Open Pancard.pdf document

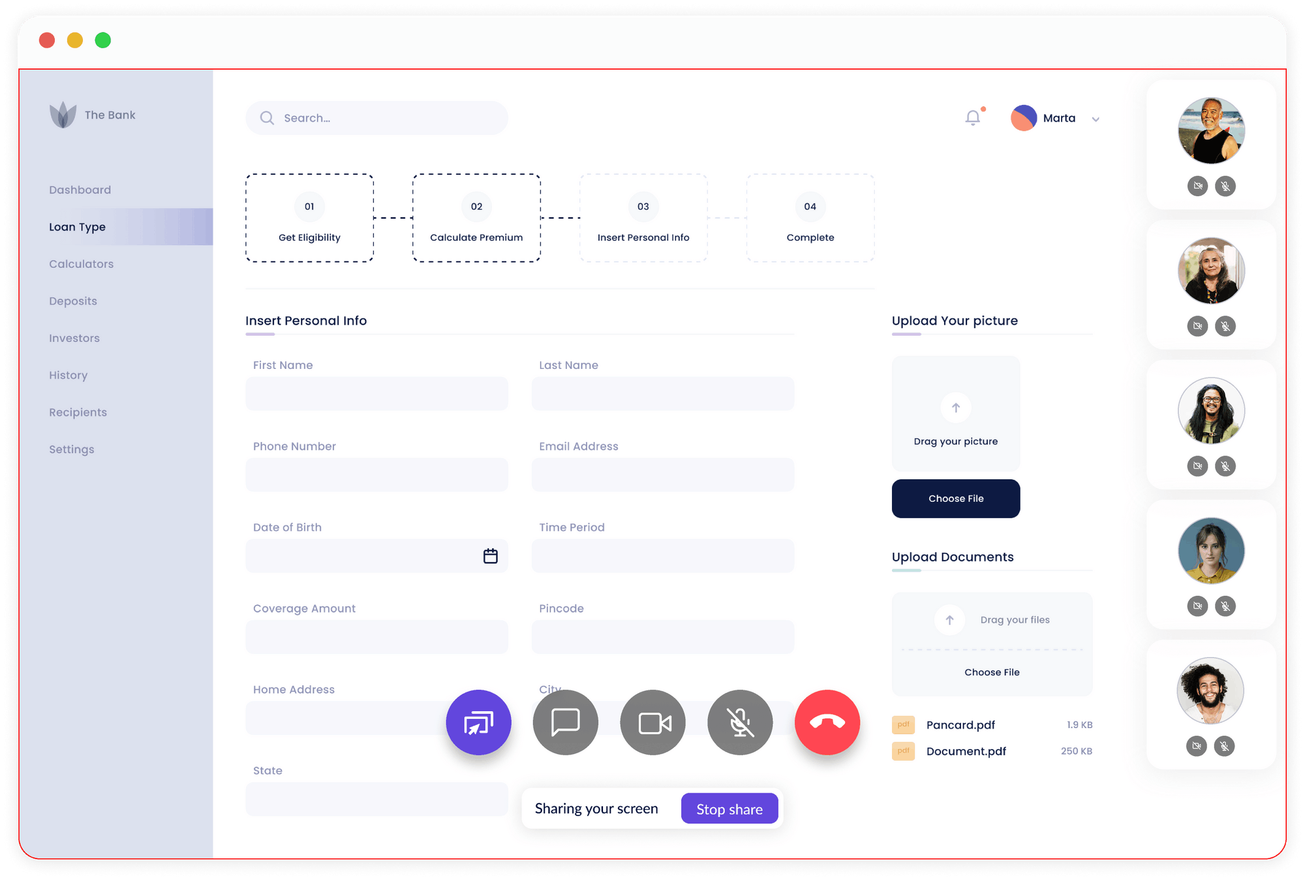pos(960,725)
